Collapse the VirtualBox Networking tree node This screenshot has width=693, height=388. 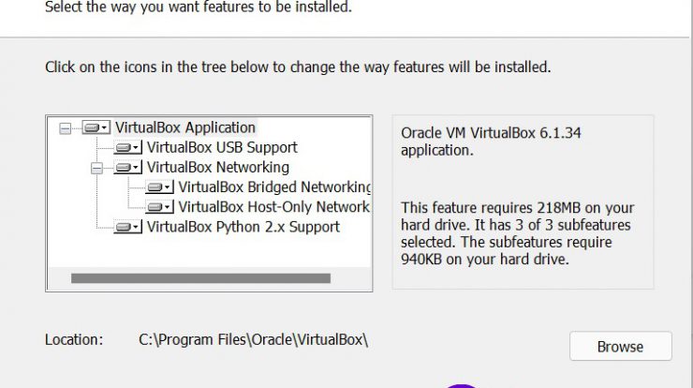[x=96, y=168]
